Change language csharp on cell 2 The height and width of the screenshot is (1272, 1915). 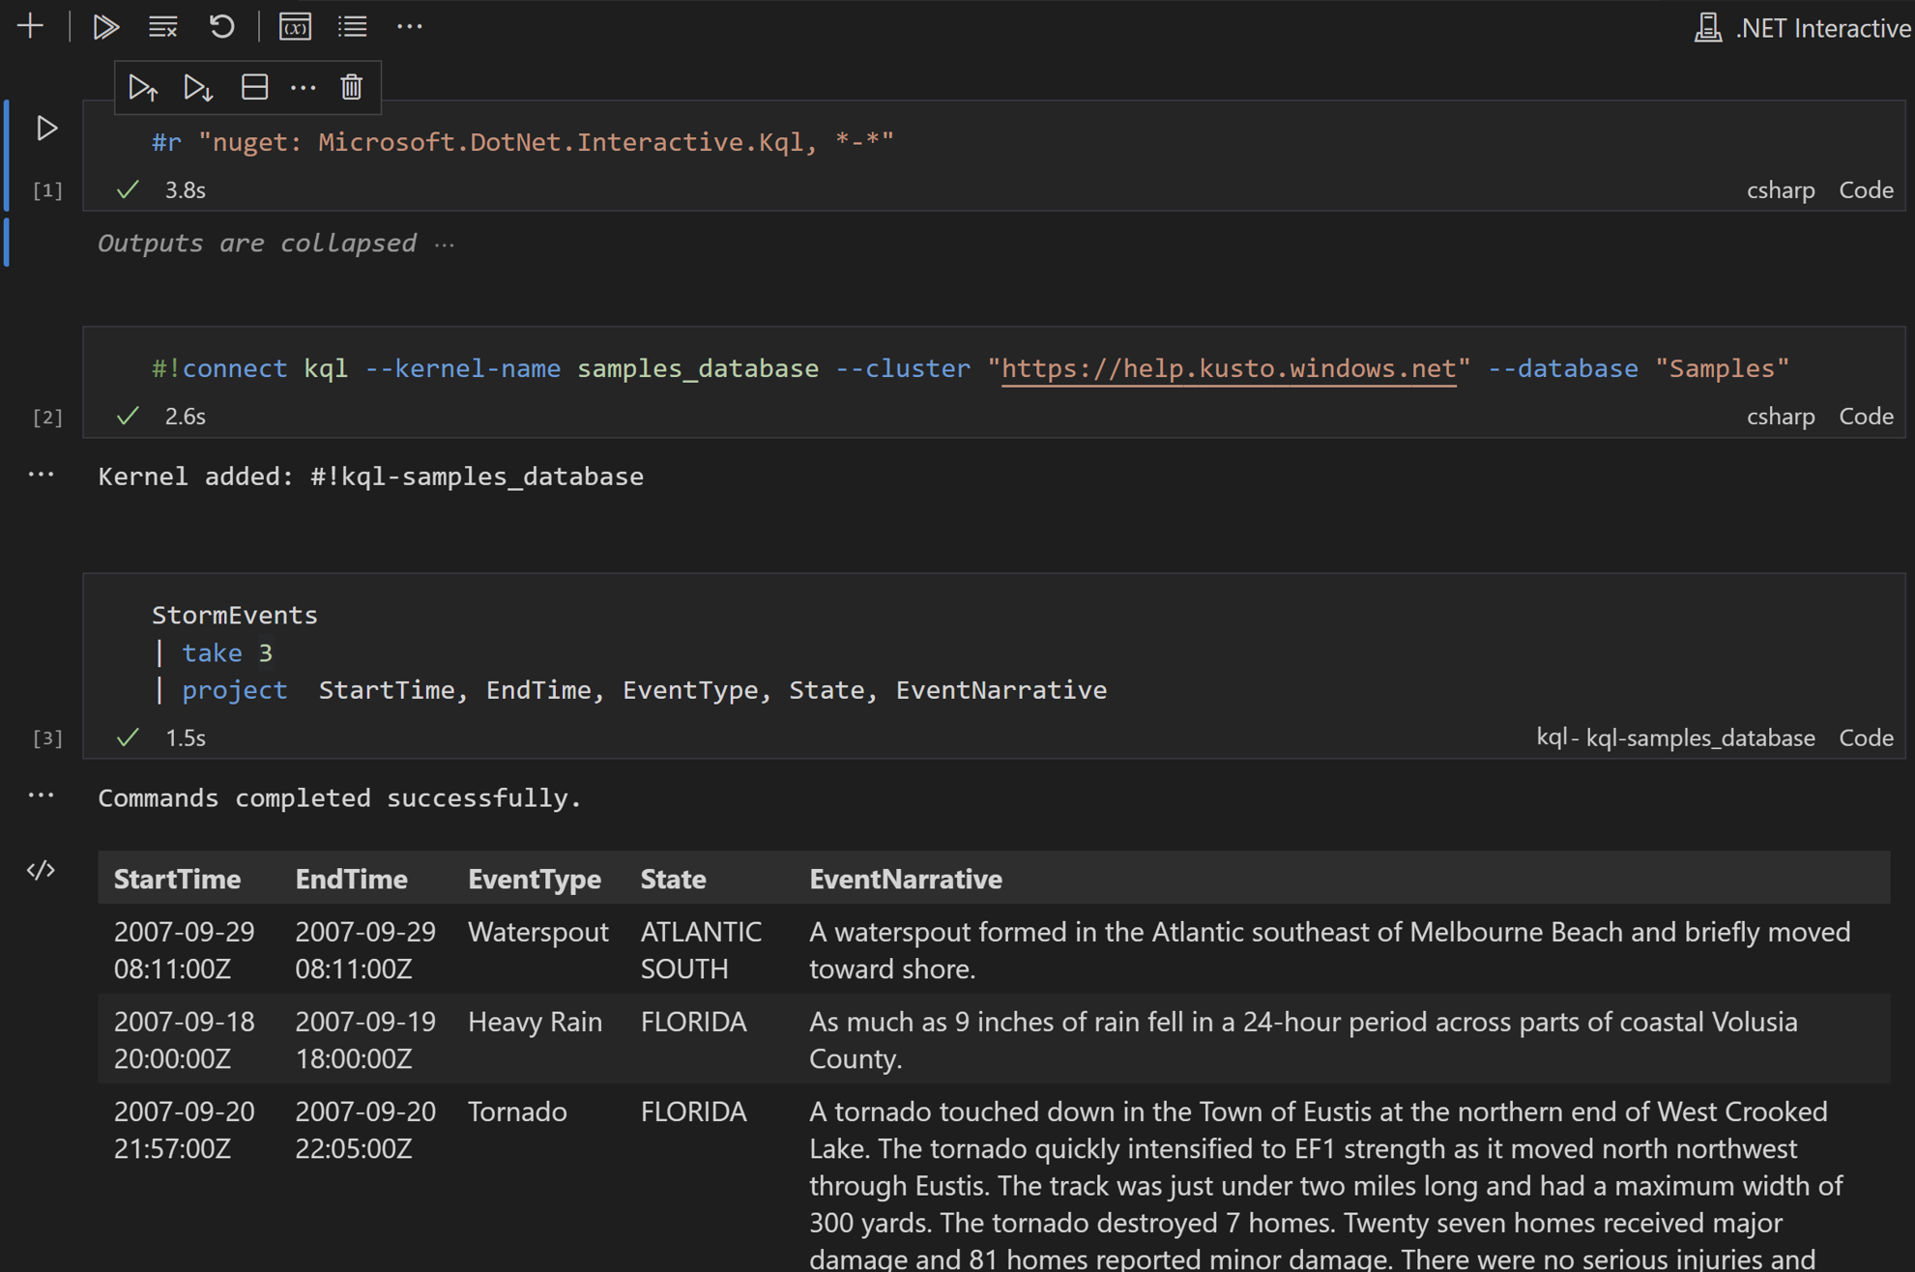pos(1780,417)
